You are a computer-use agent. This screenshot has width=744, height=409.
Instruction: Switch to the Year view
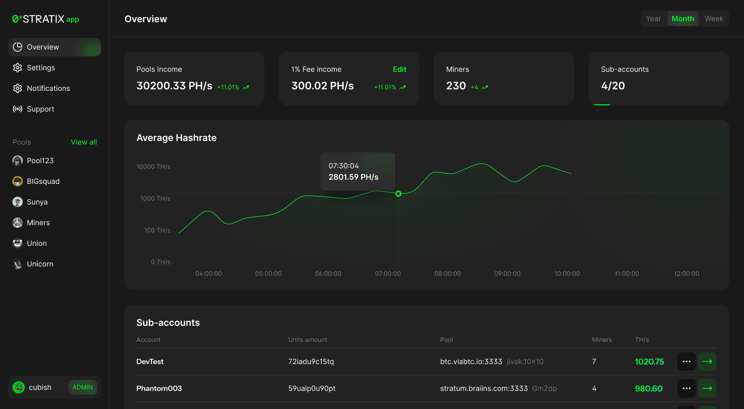pos(653,18)
